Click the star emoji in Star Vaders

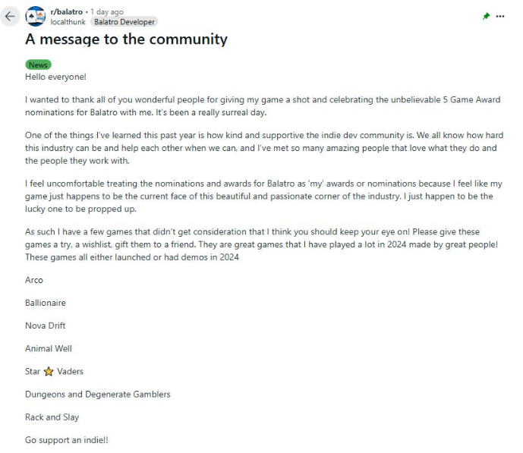49,371
